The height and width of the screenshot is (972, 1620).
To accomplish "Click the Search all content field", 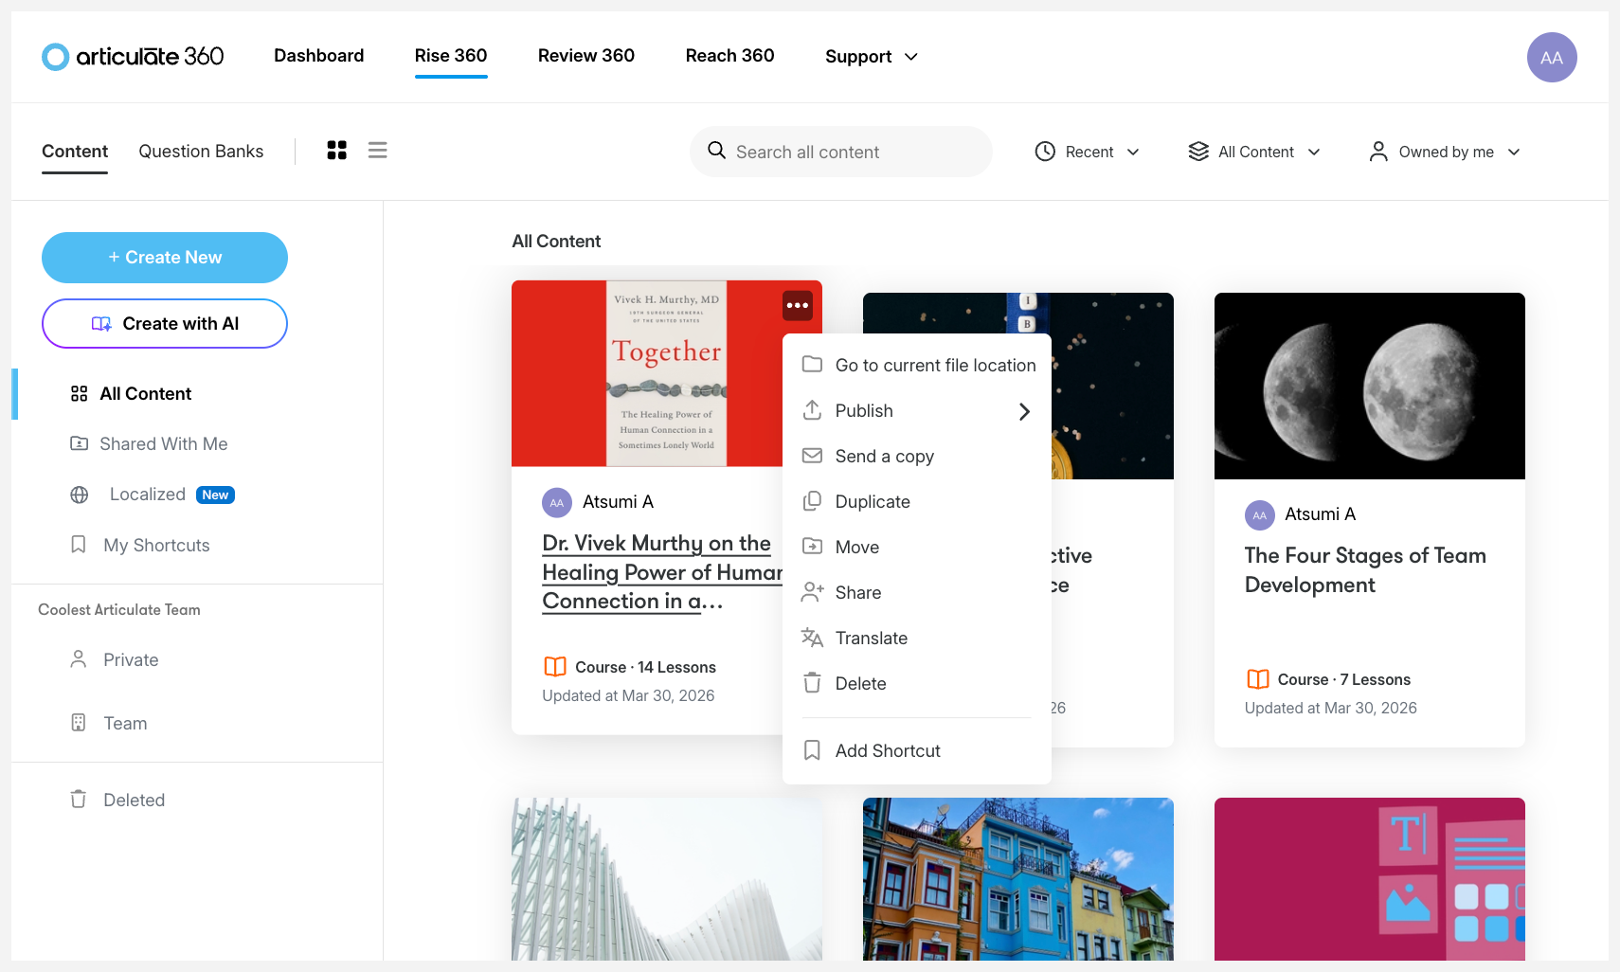I will (x=841, y=153).
